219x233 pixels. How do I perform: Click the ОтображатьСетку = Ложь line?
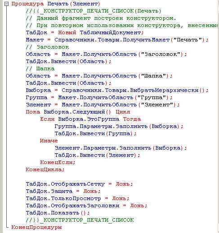(x=79, y=184)
